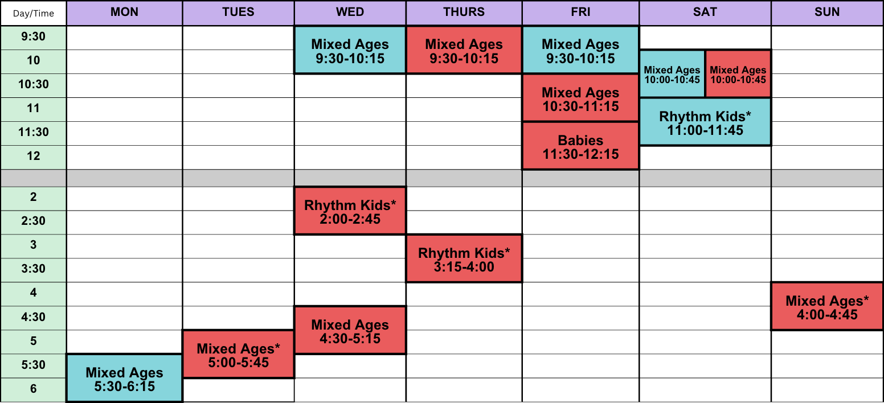Select Wednesday Mixed Ages 4:30-5:15 class

pos(350,330)
